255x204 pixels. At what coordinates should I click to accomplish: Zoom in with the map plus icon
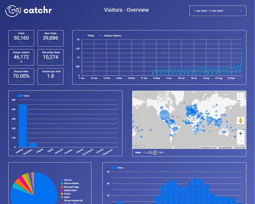pos(240,133)
